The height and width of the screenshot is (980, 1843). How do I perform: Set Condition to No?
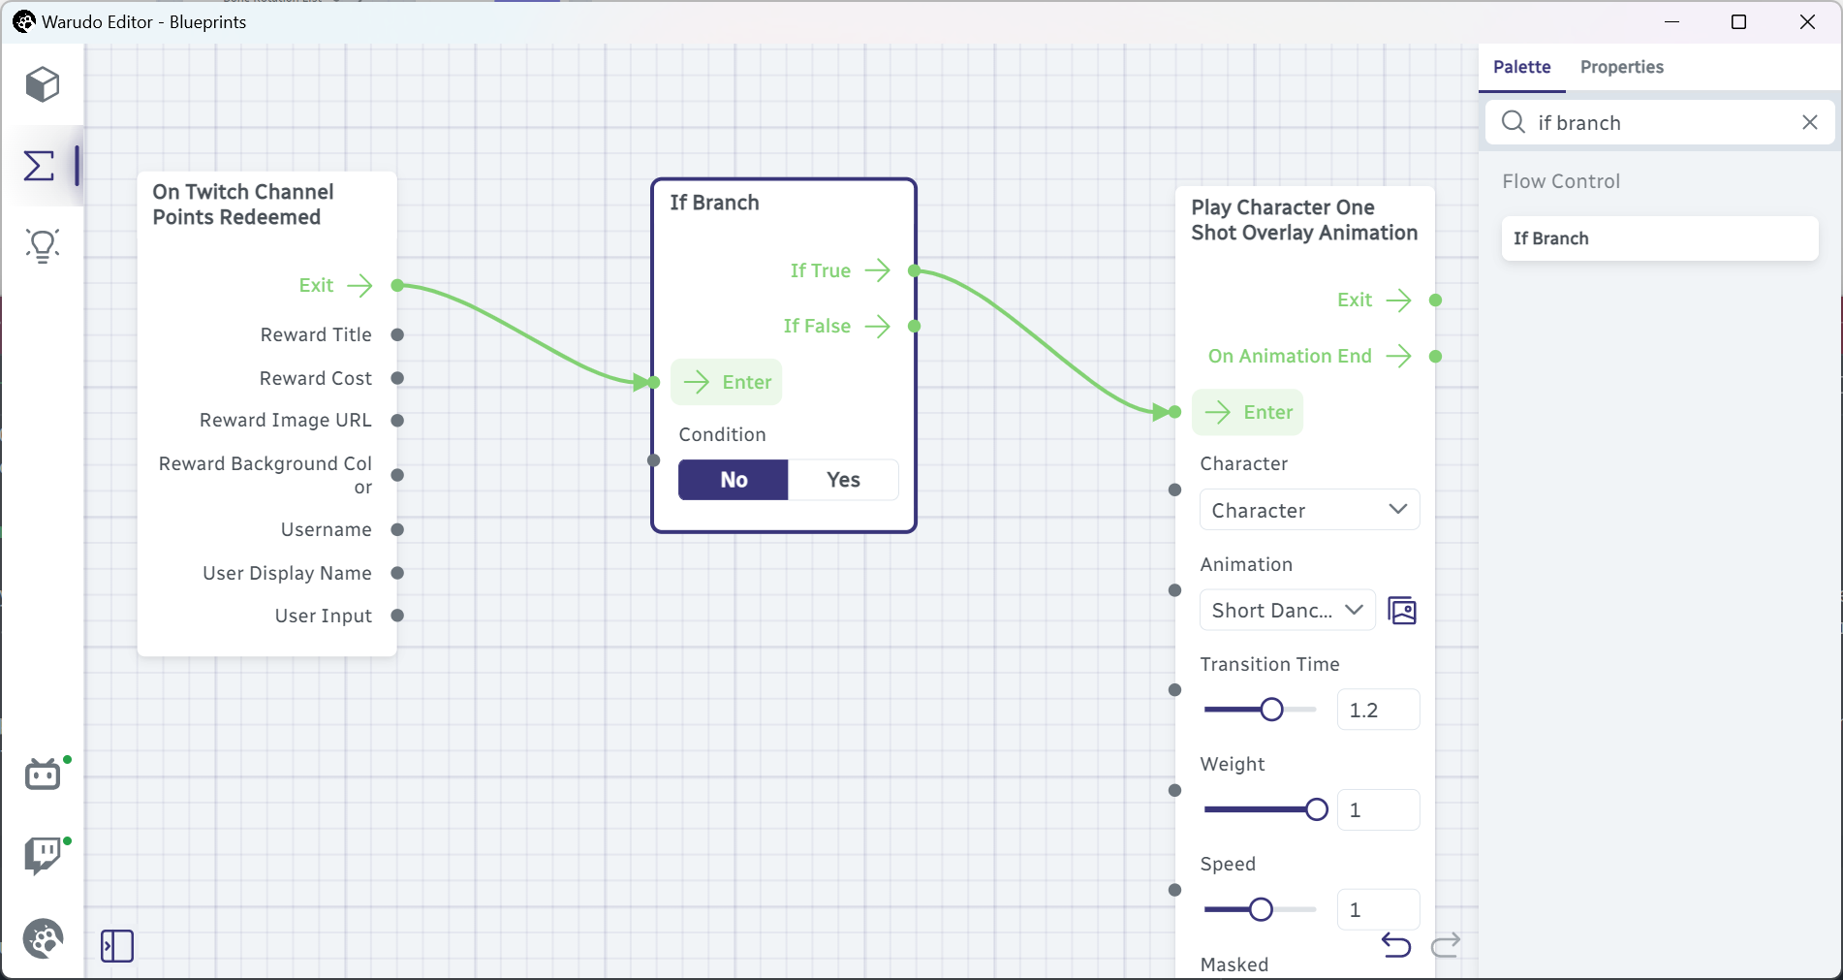734,480
